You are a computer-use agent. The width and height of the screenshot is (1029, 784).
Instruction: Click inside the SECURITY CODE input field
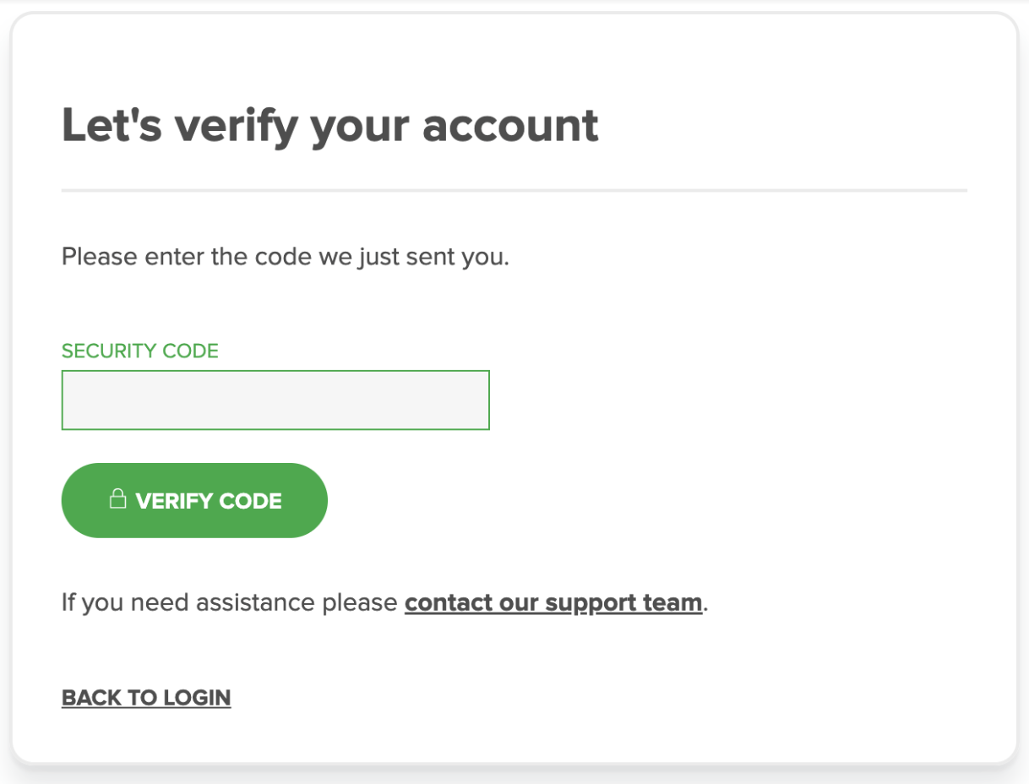click(275, 400)
